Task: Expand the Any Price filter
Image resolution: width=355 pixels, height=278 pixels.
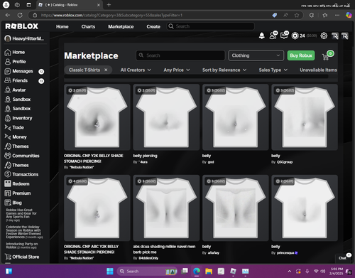Action: click(x=177, y=70)
